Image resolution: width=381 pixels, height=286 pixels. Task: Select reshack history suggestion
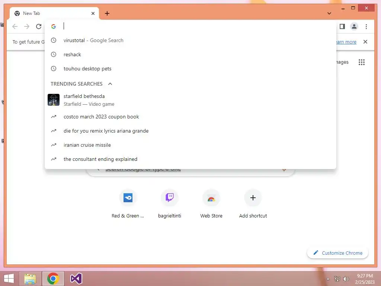pyautogui.click(x=190, y=54)
